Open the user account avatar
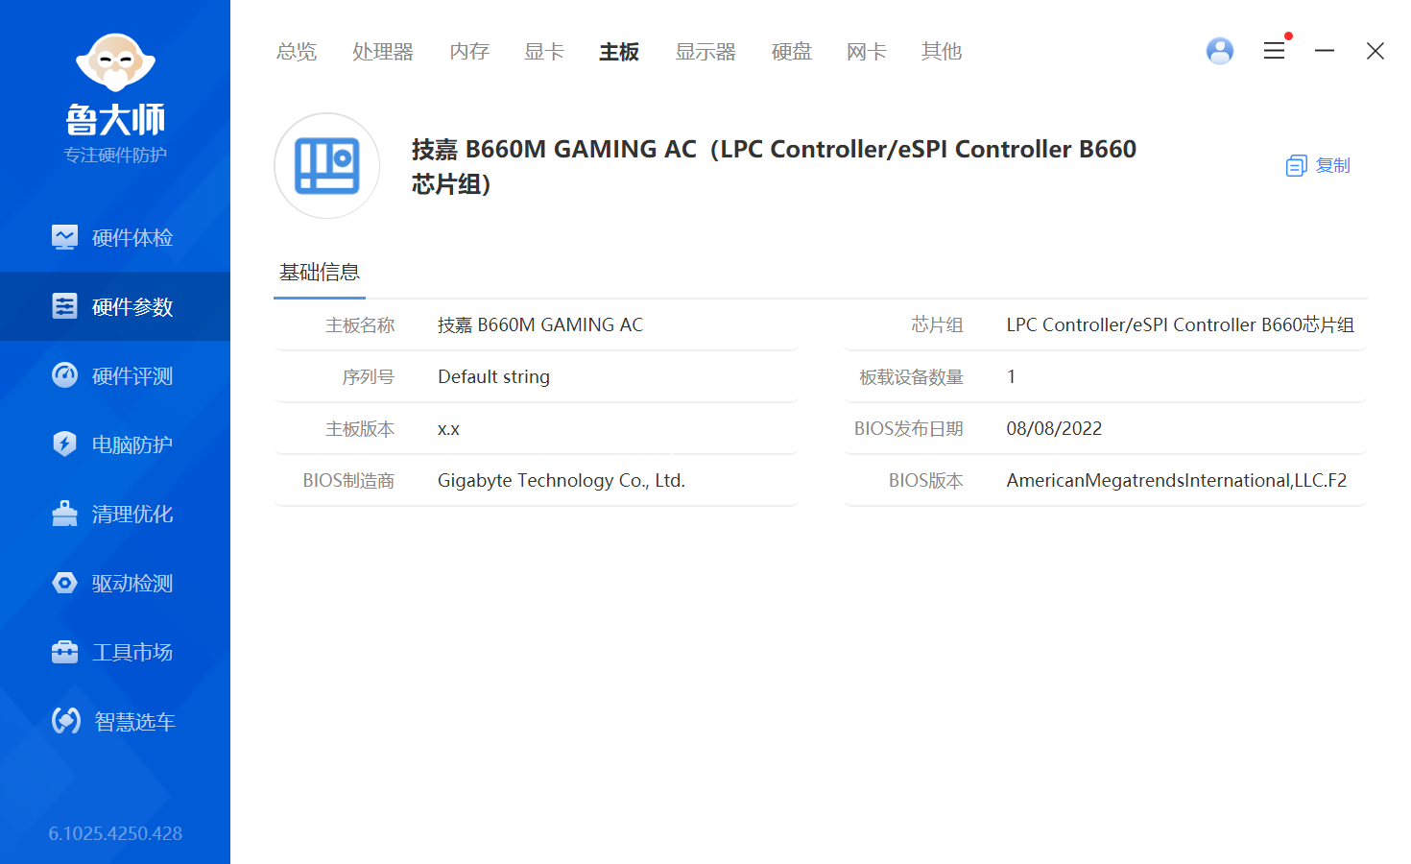The height and width of the screenshot is (864, 1411). (1220, 51)
